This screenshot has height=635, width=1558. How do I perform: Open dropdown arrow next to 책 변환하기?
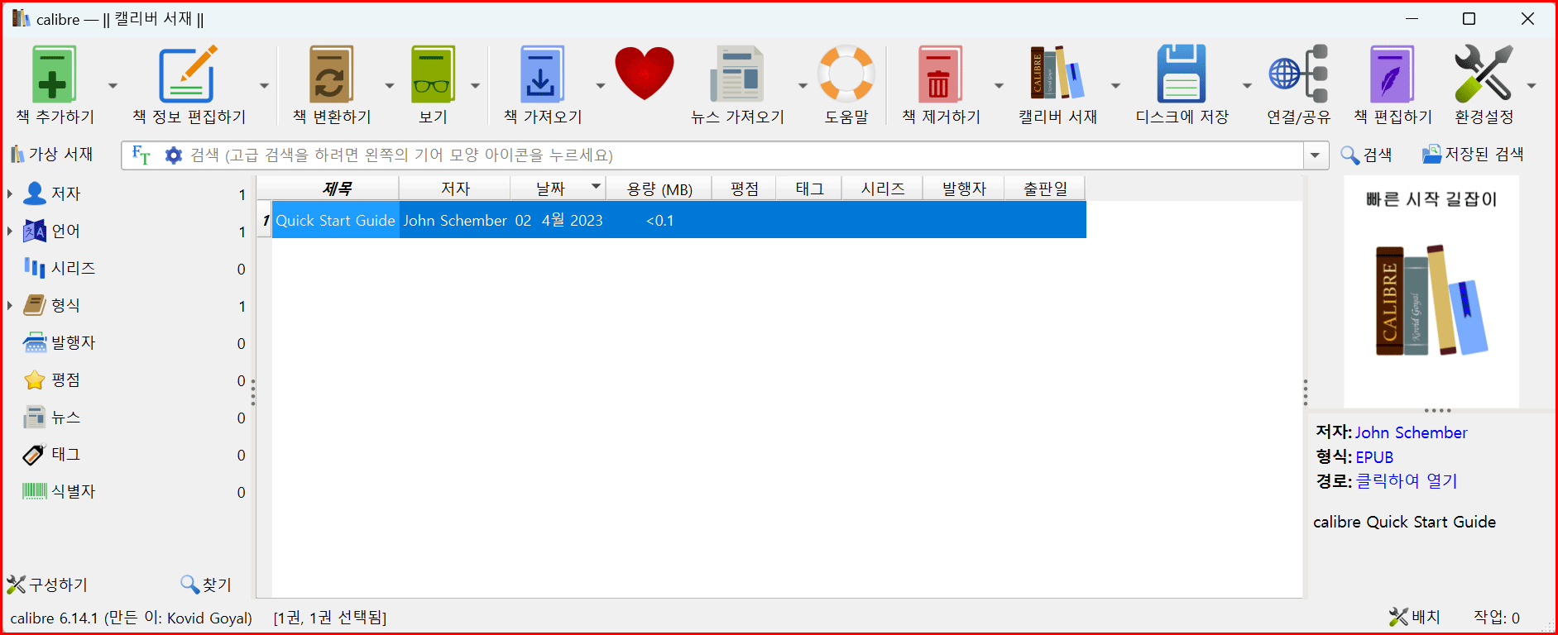click(x=389, y=85)
